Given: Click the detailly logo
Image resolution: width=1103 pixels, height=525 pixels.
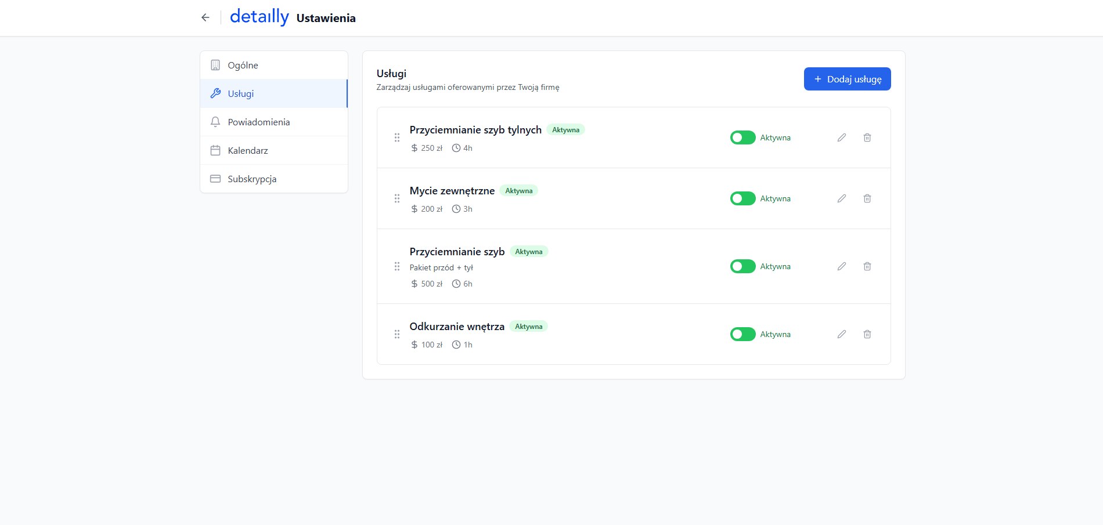Looking at the screenshot, I should click(259, 17).
